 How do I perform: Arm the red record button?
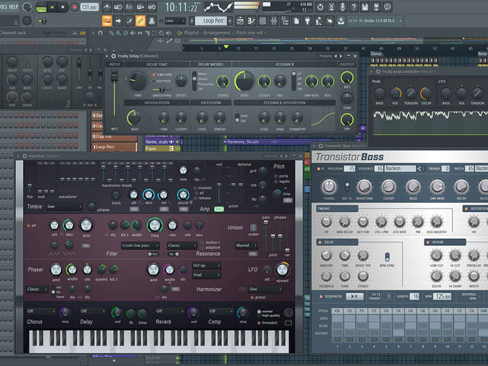point(74,7)
